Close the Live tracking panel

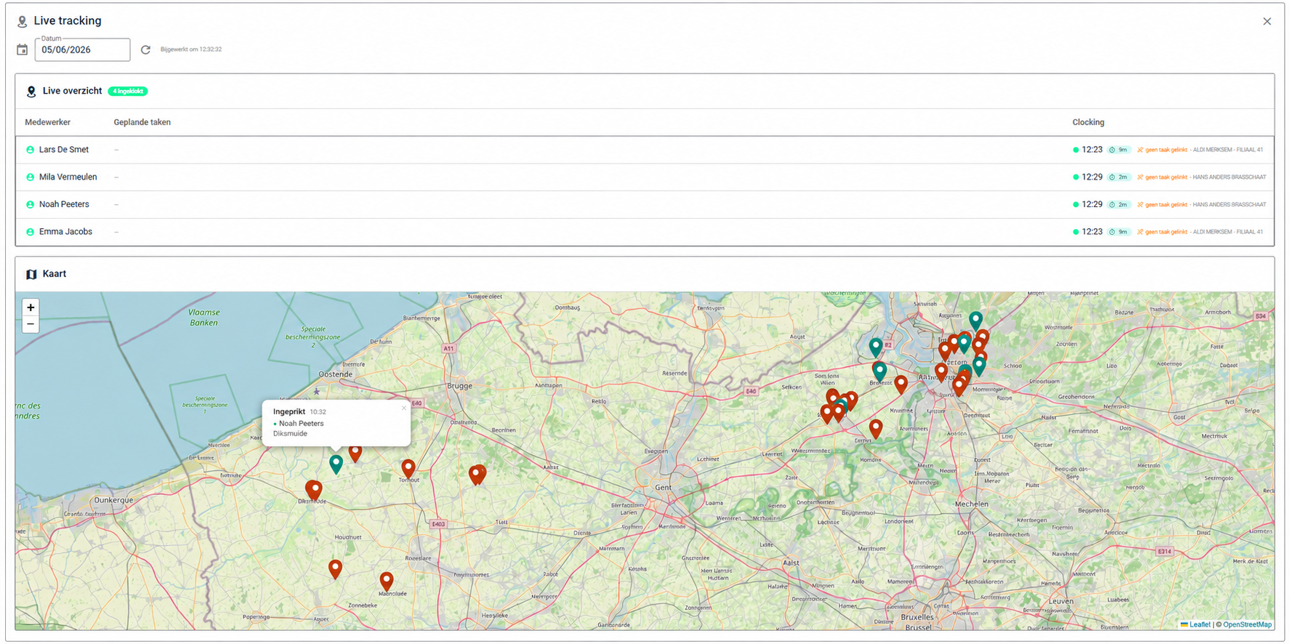point(1267,21)
